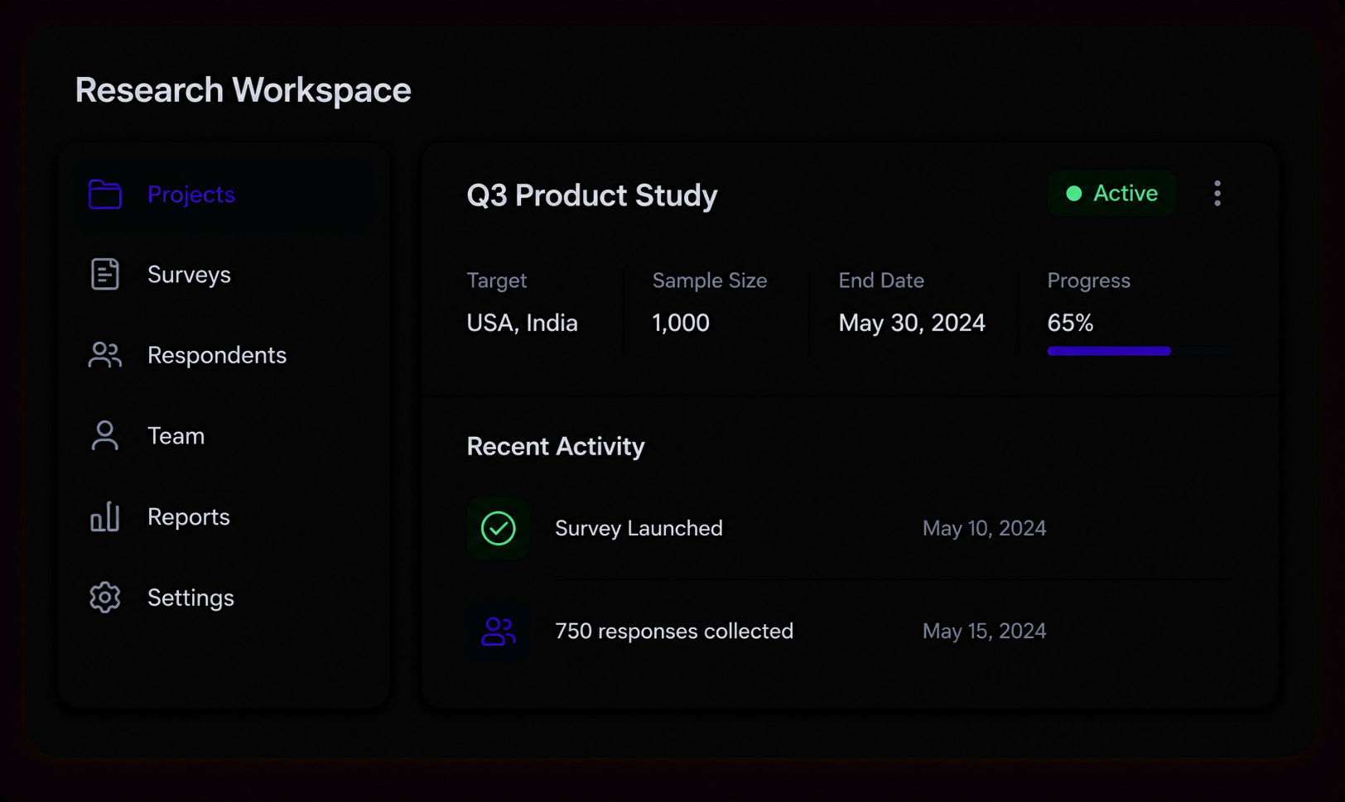The image size is (1345, 802).
Task: Click the Active status badge
Action: coord(1111,194)
